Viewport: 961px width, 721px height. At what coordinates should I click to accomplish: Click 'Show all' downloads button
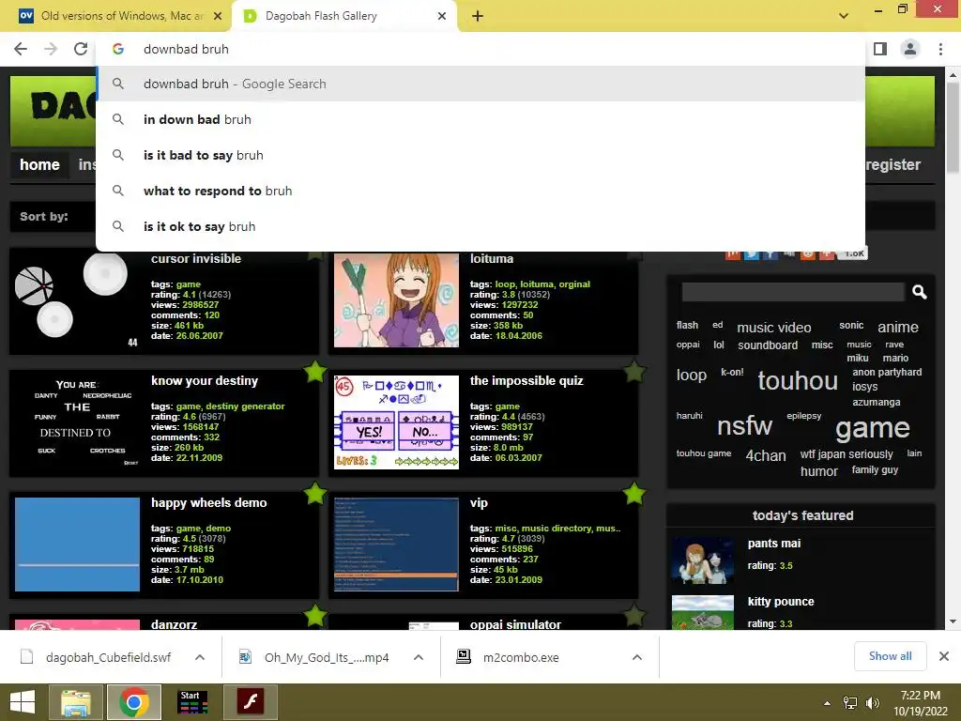click(890, 656)
